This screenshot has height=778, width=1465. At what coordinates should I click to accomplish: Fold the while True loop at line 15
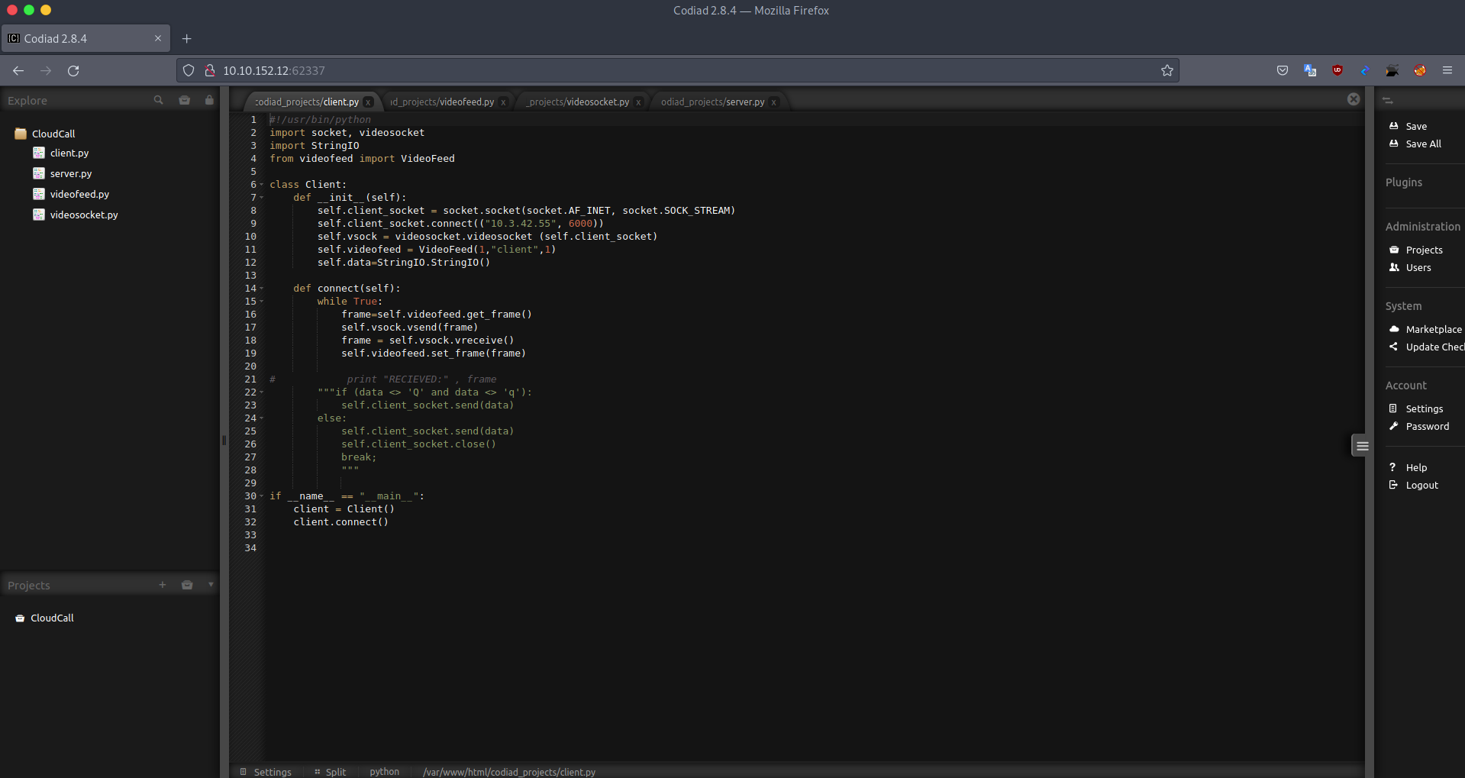pyautogui.click(x=261, y=302)
